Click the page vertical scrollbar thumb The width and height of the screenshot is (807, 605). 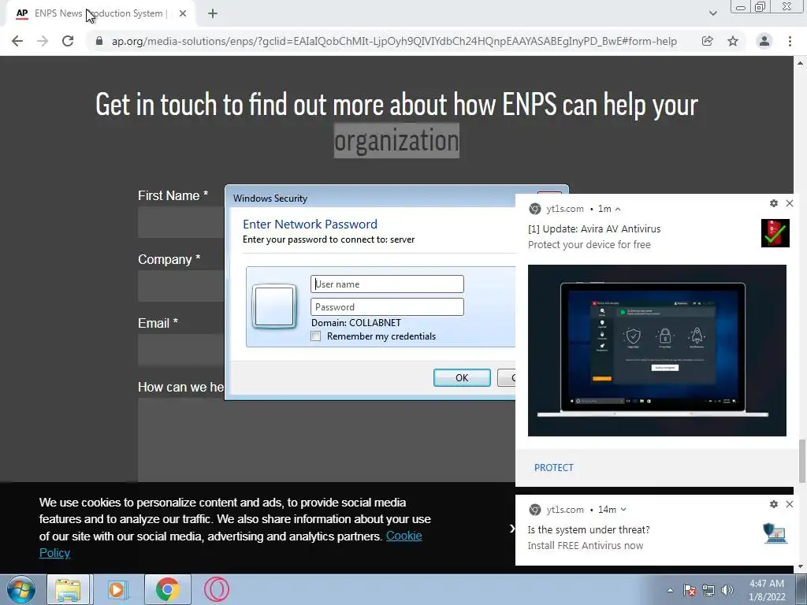pyautogui.click(x=801, y=462)
